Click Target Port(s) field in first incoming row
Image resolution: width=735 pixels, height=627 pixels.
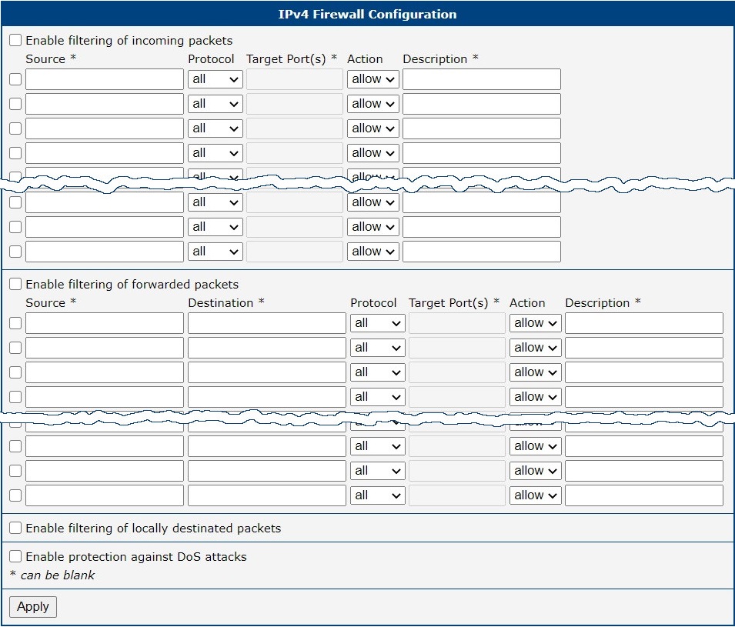[x=295, y=79]
